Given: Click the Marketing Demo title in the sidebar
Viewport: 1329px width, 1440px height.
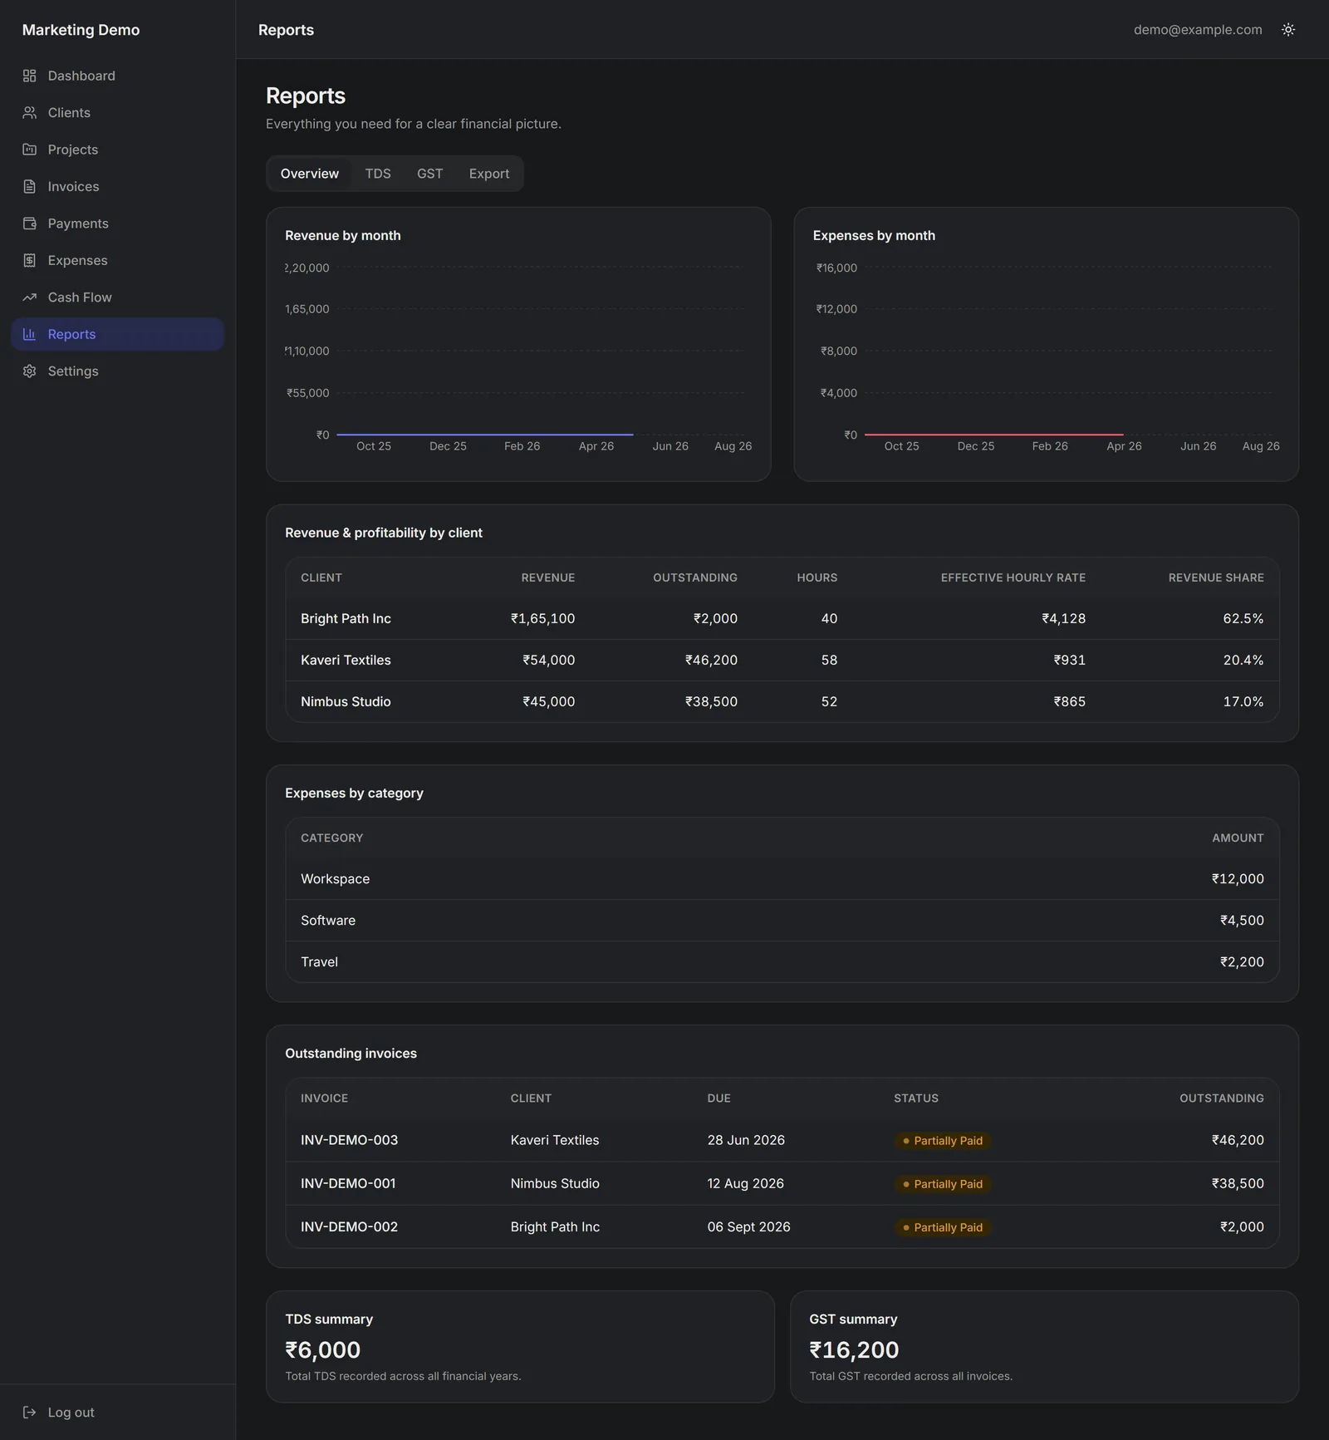Looking at the screenshot, I should coord(81,30).
